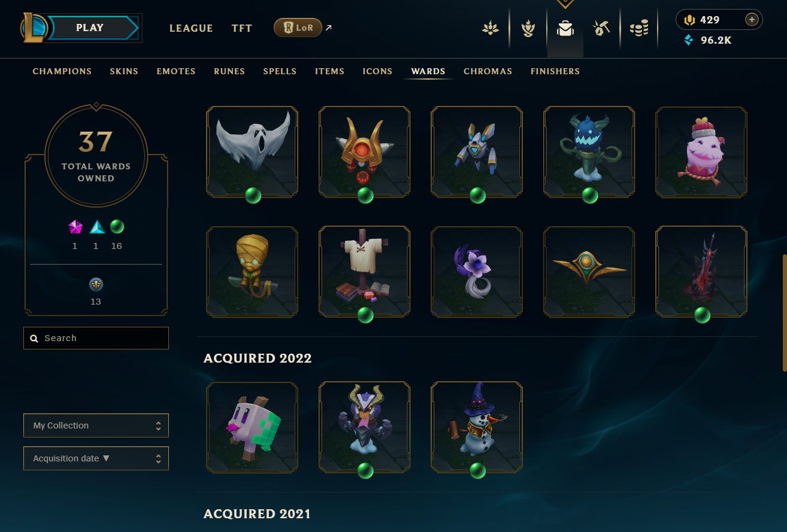Open the Store coins icon

tap(639, 28)
